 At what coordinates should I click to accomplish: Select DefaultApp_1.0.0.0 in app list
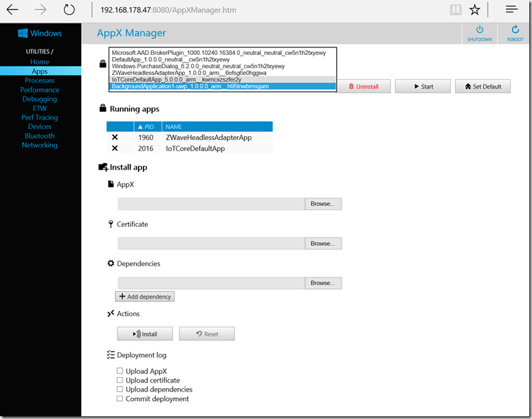point(222,59)
